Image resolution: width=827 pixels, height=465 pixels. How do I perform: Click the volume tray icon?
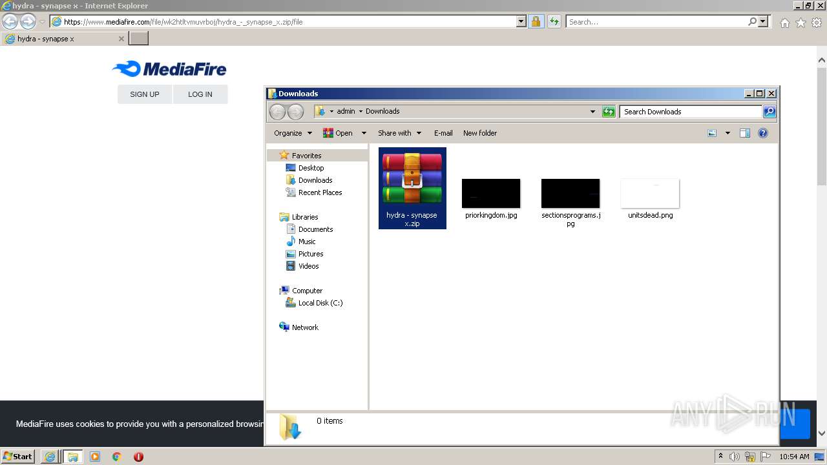coord(735,457)
